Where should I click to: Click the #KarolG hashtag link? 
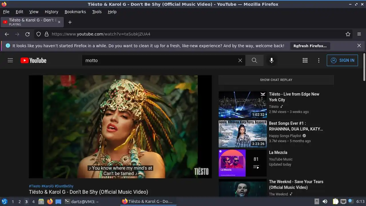tap(47, 186)
